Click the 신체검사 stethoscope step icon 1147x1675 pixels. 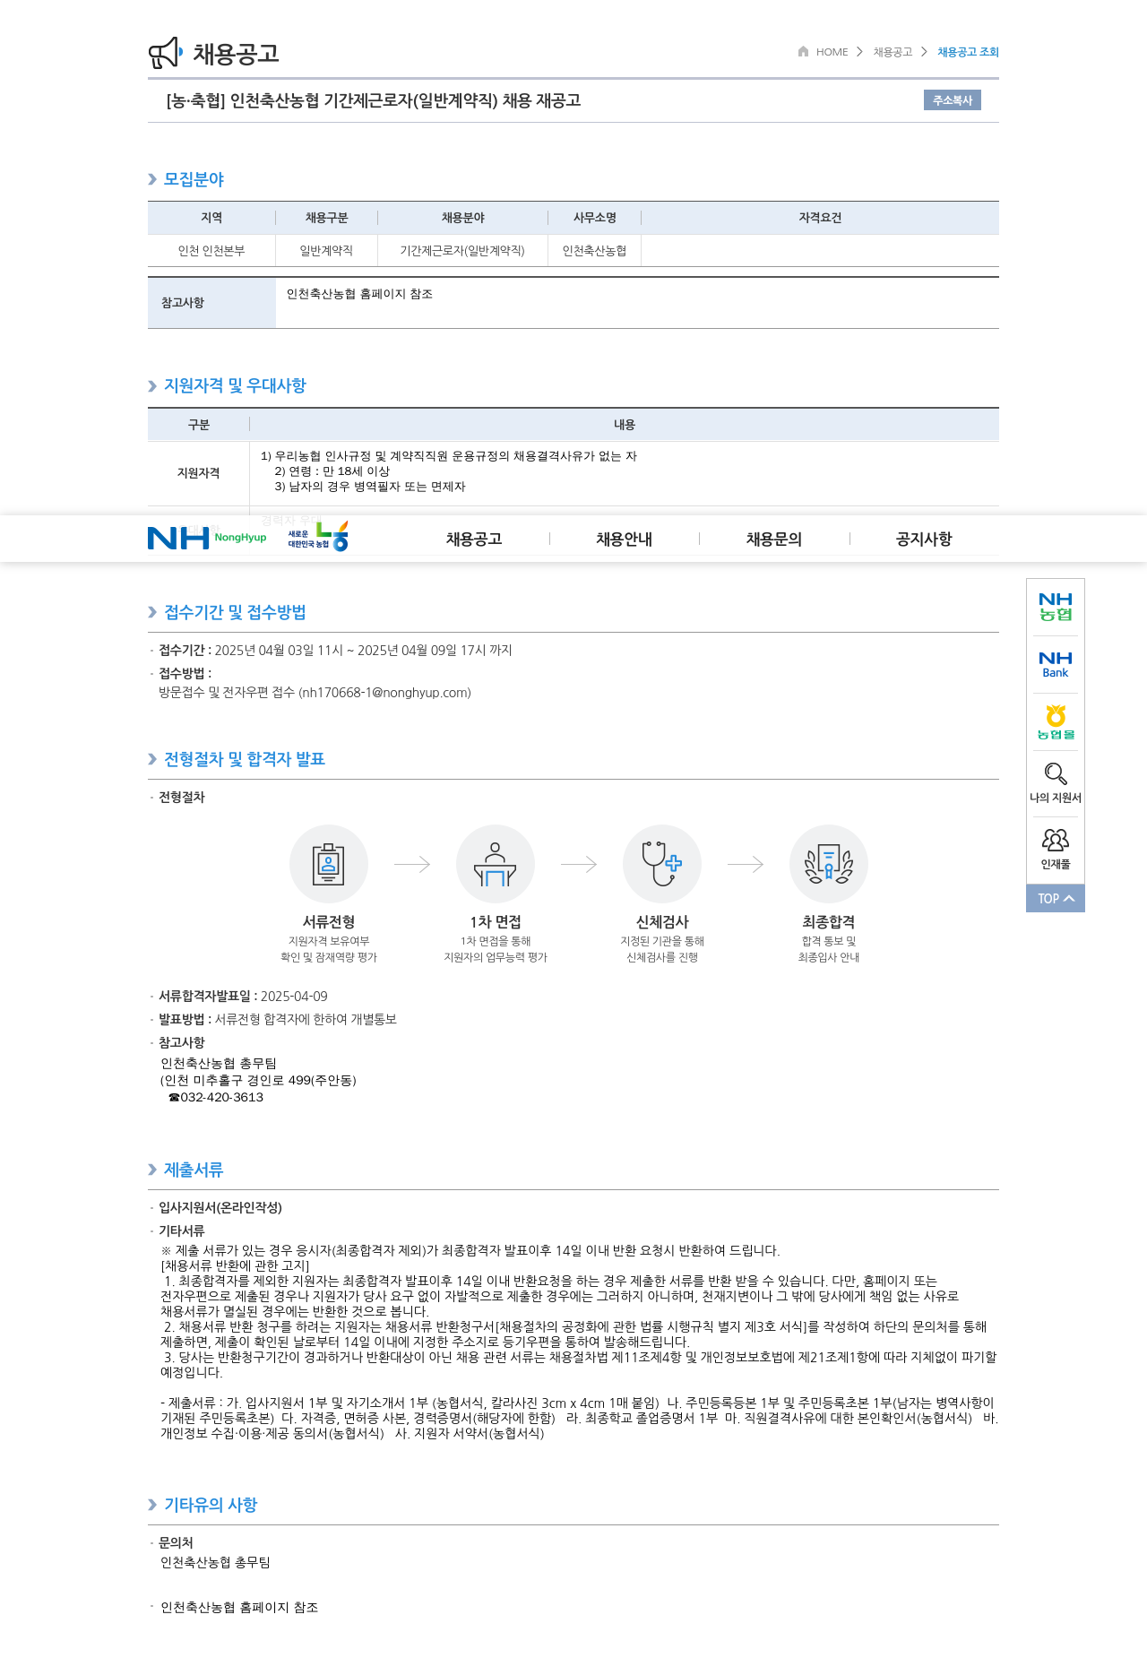pyautogui.click(x=662, y=864)
